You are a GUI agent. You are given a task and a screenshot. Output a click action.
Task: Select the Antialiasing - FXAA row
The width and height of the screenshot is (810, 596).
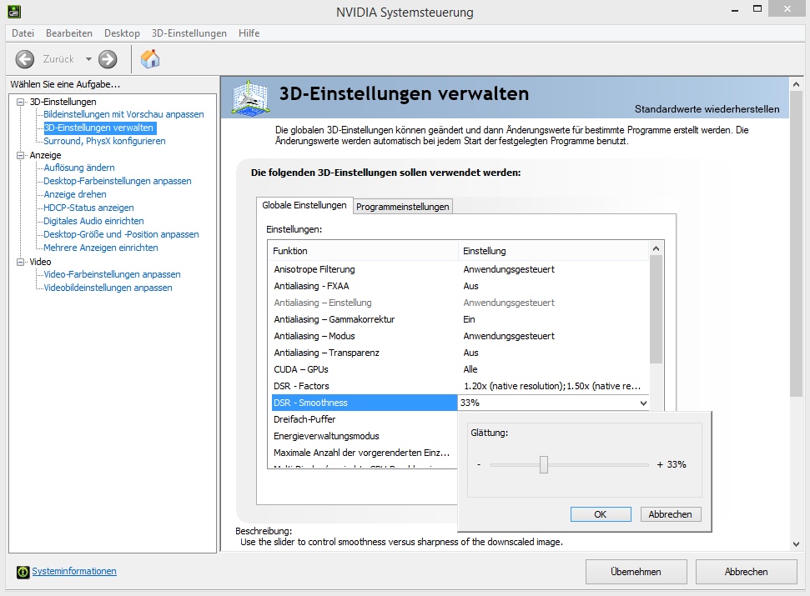pos(460,286)
